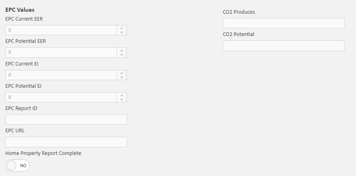Click down arrow of EPC Current EER
This screenshot has height=176, width=356.
pyautogui.click(x=122, y=33)
